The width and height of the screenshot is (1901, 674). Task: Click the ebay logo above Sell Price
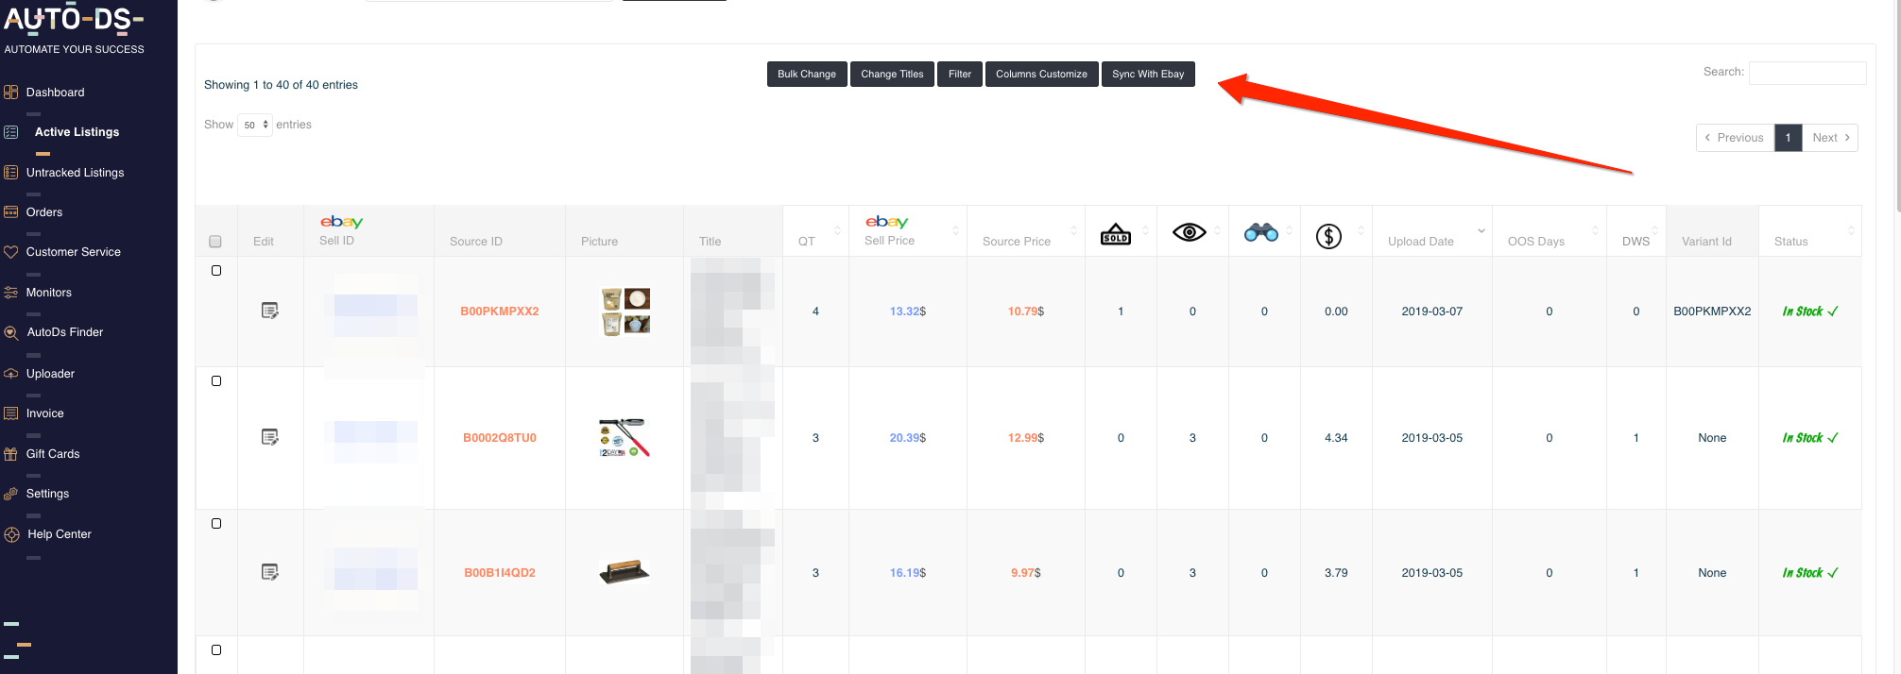886,222
